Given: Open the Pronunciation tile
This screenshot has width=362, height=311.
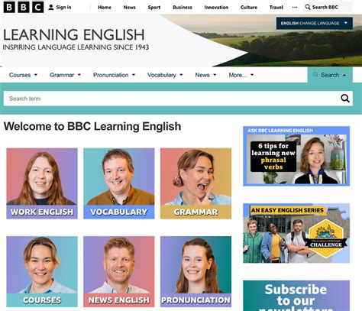Looking at the screenshot, I should 196,271.
